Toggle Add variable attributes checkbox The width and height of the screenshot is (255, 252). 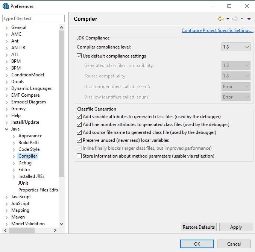[x=79, y=117]
